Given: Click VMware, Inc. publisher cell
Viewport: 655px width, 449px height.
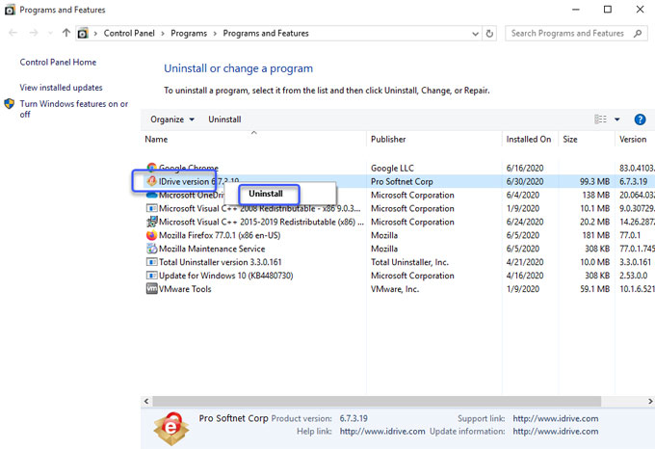Looking at the screenshot, I should point(395,289).
